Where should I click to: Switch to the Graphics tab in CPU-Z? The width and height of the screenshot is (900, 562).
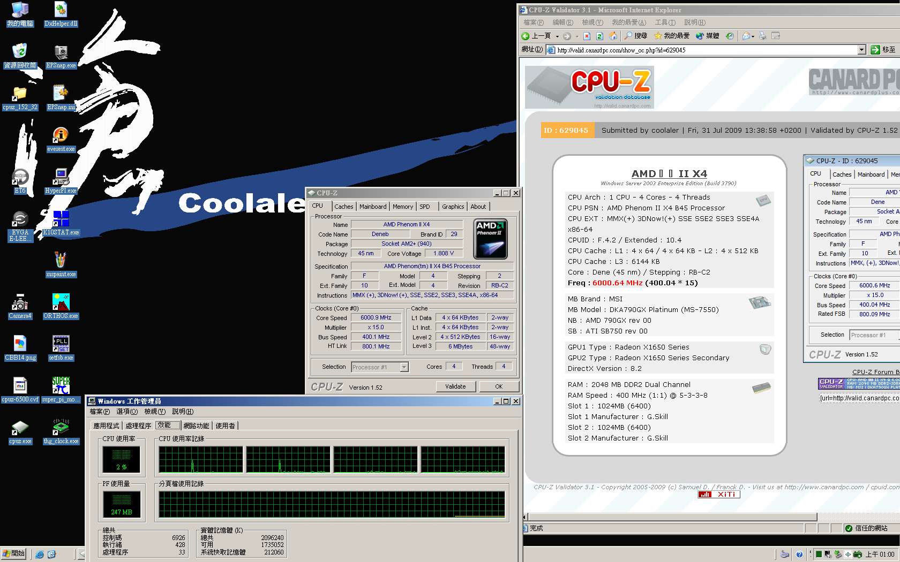(453, 207)
